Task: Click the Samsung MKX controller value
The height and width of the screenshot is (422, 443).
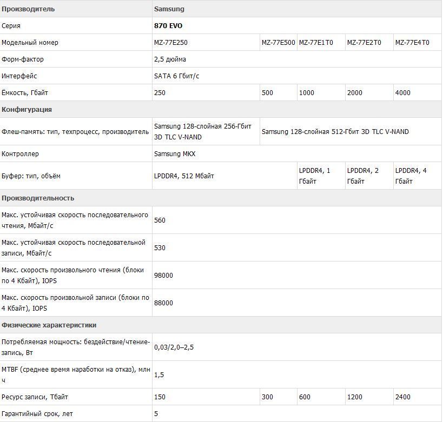Action: click(x=175, y=154)
